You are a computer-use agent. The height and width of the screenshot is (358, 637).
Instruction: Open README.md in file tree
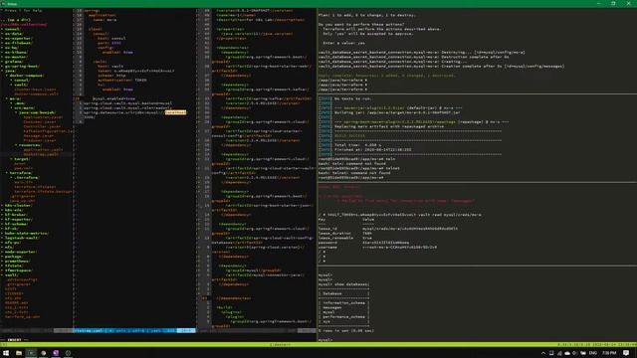tap(16, 302)
